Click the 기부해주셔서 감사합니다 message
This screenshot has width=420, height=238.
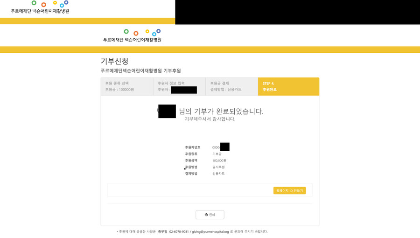210,119
